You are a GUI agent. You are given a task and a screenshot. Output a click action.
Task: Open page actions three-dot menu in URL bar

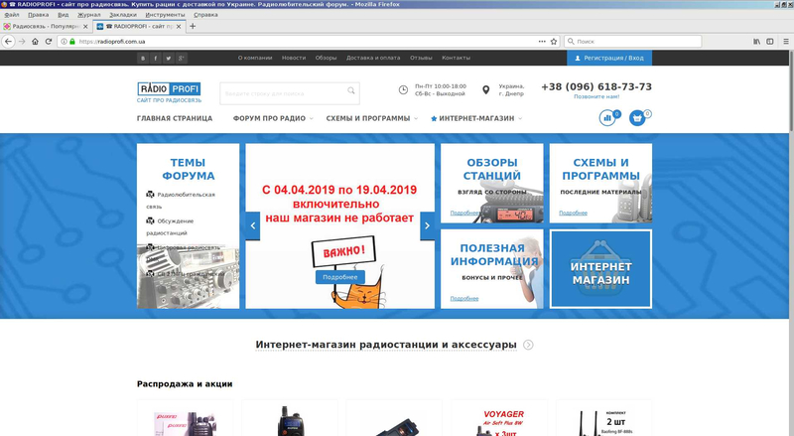(x=542, y=42)
